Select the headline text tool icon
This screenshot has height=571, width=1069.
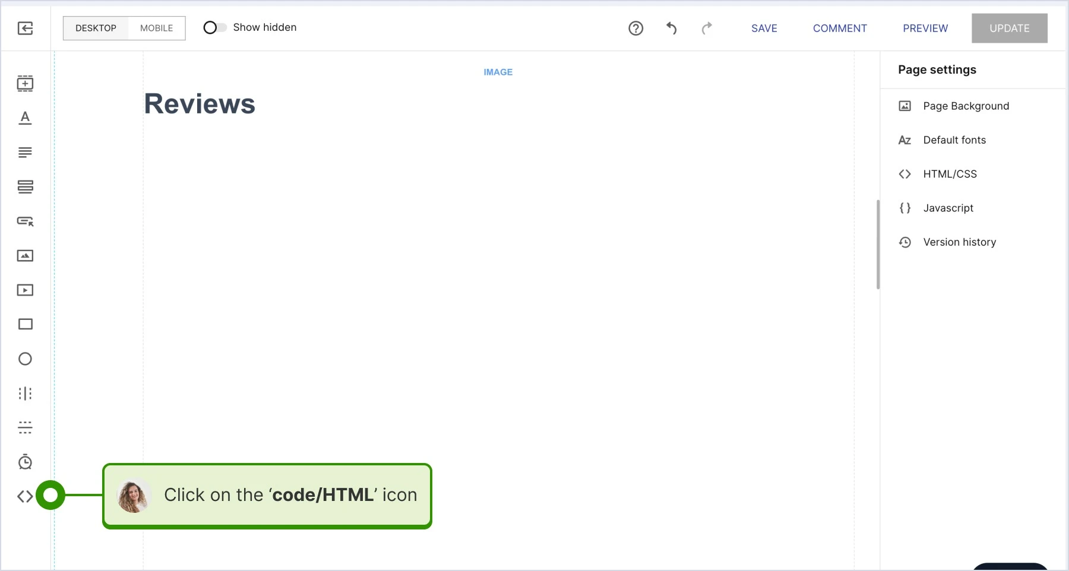click(25, 118)
